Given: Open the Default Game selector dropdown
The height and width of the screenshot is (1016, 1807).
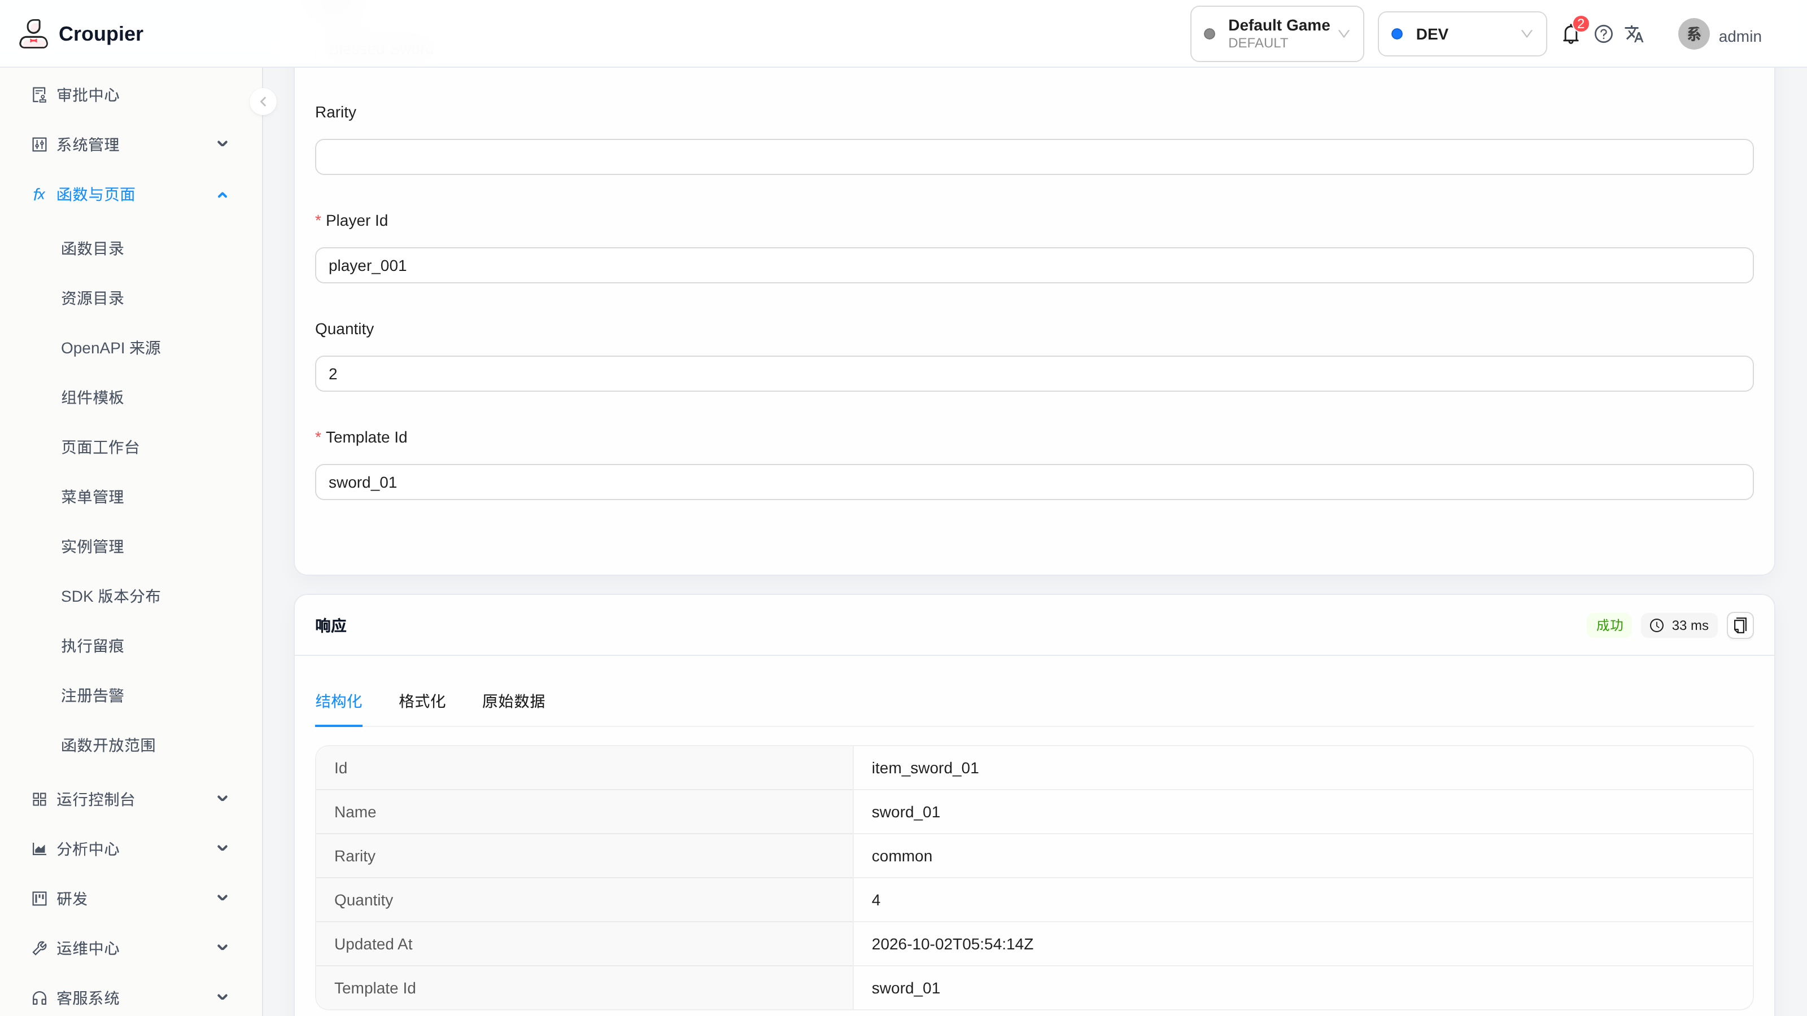Looking at the screenshot, I should 1277,34.
